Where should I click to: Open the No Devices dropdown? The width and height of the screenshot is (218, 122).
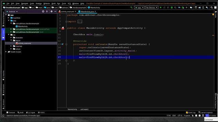pos(152,7)
